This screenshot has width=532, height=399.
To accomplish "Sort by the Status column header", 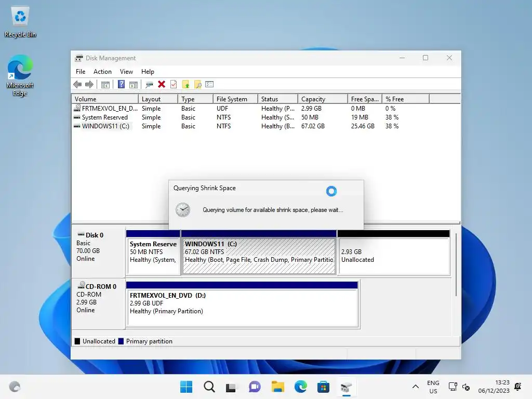I will [277, 99].
